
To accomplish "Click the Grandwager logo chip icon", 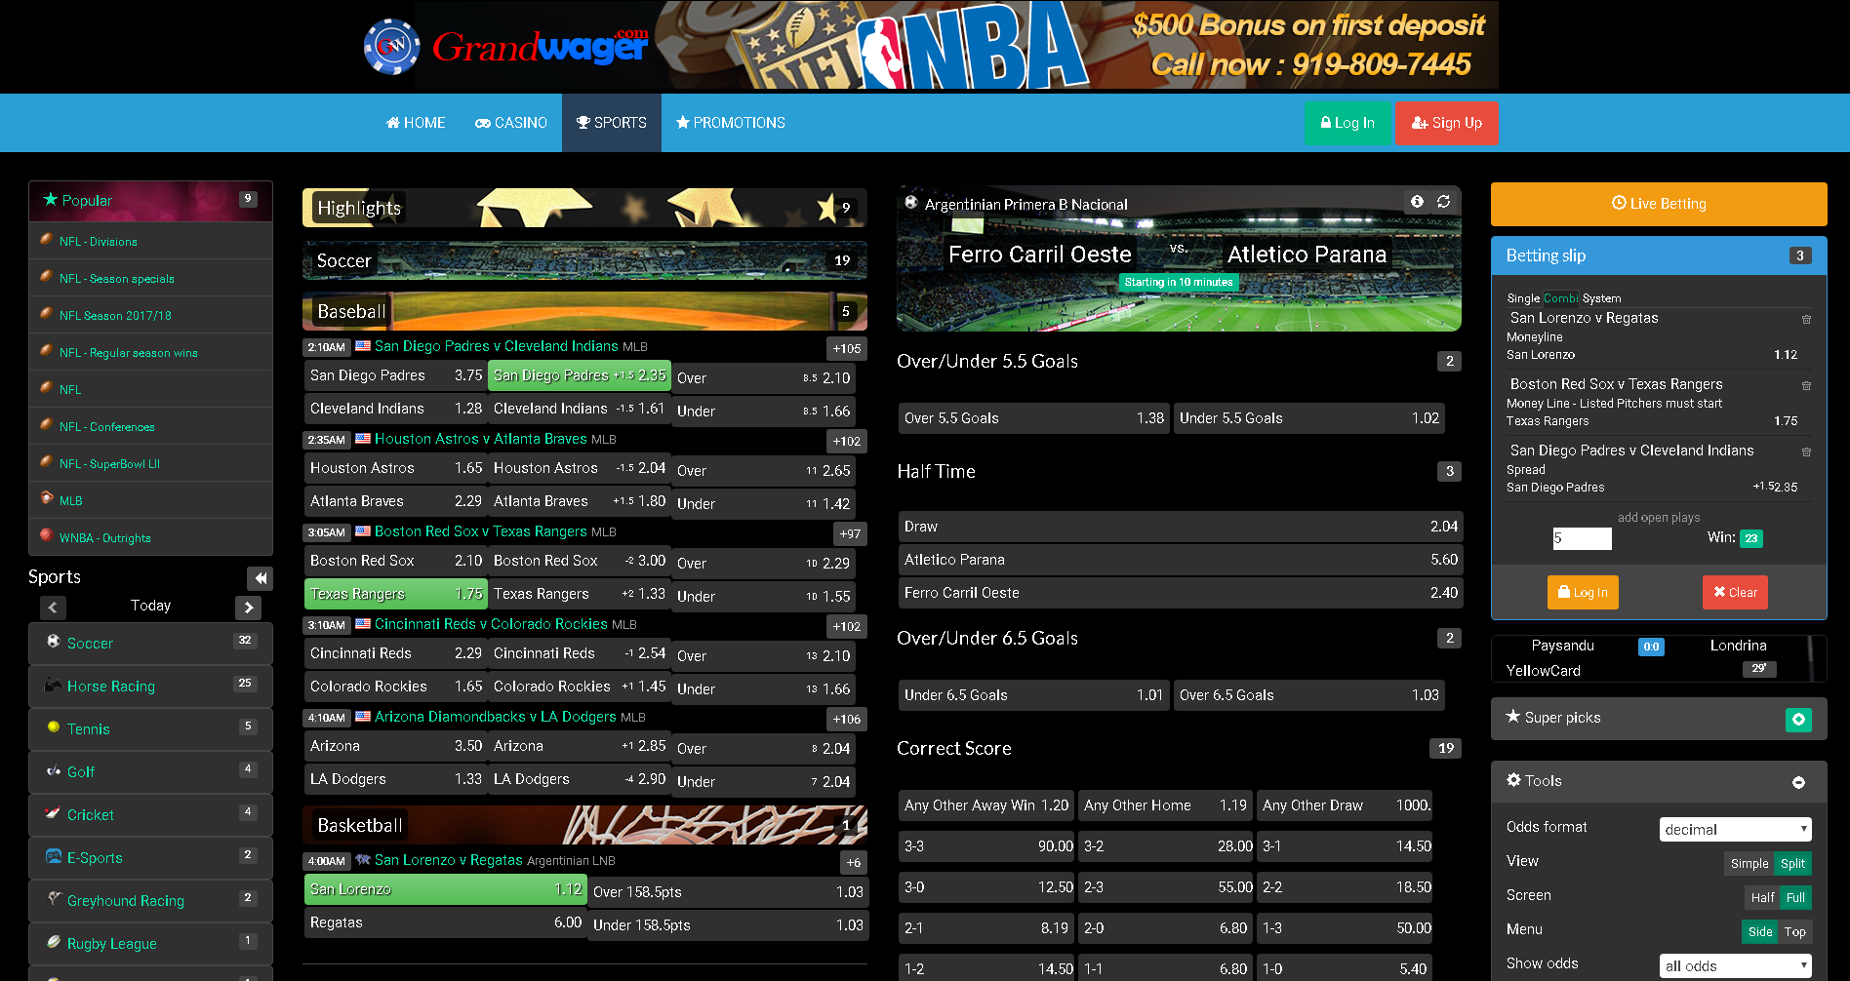I will (x=392, y=46).
